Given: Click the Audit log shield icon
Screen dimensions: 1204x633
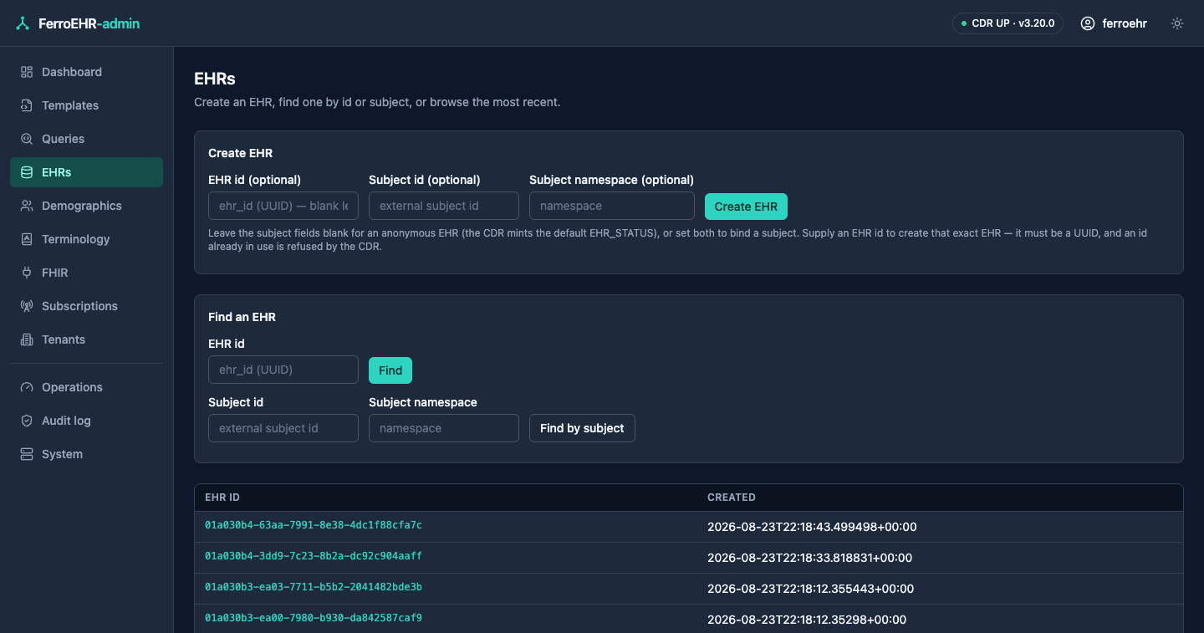Looking at the screenshot, I should tap(27, 421).
